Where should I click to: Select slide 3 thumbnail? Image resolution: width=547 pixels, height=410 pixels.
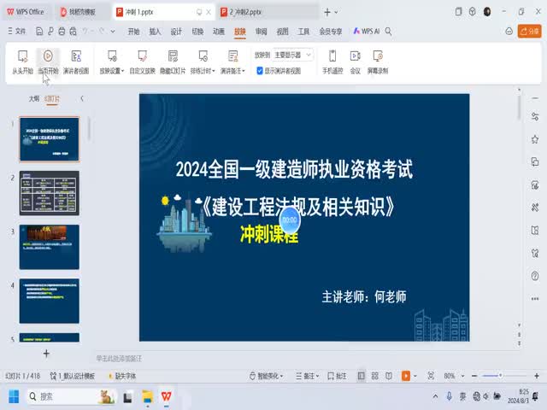click(x=50, y=247)
